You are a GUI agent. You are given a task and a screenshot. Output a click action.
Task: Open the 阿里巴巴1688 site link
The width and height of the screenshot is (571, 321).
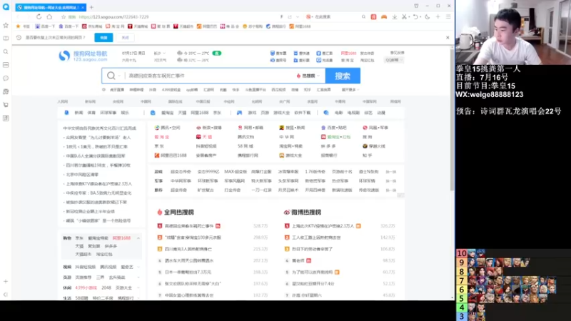171,156
